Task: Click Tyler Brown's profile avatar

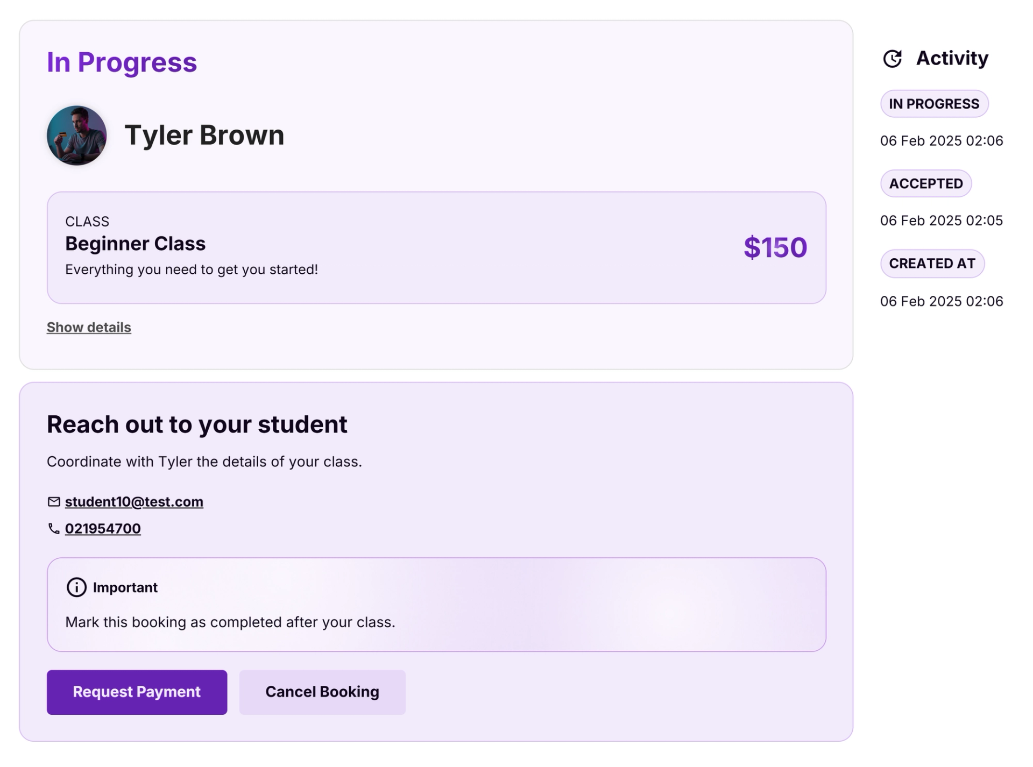Action: click(76, 135)
